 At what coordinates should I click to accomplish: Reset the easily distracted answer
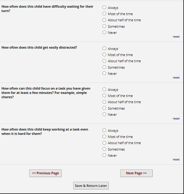tap(176, 78)
